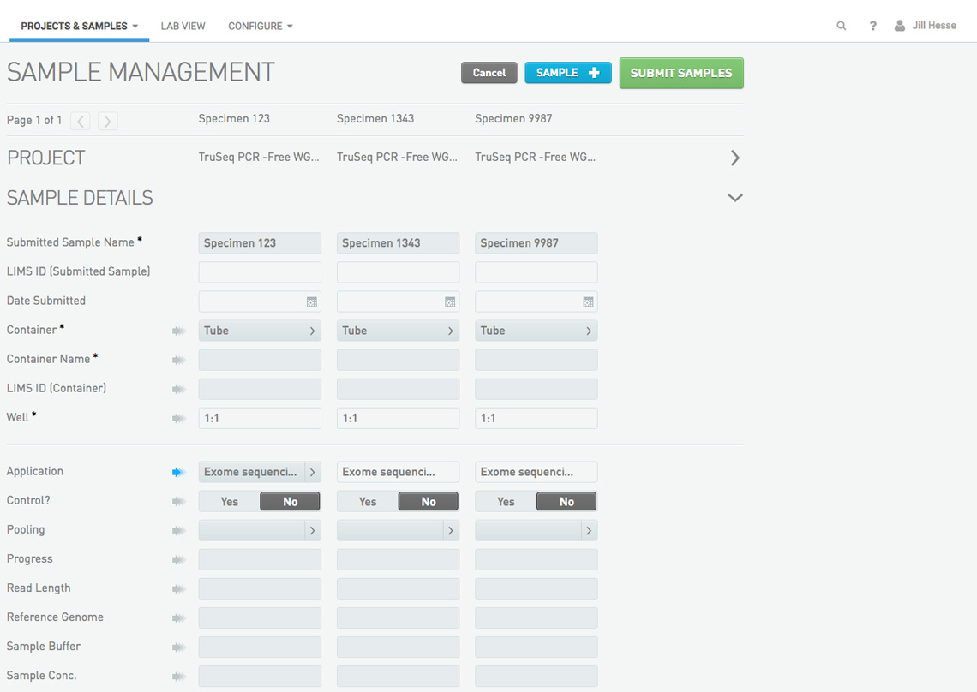The width and height of the screenshot is (977, 692).
Task: Click the next page arrow
Action: [x=106, y=120]
